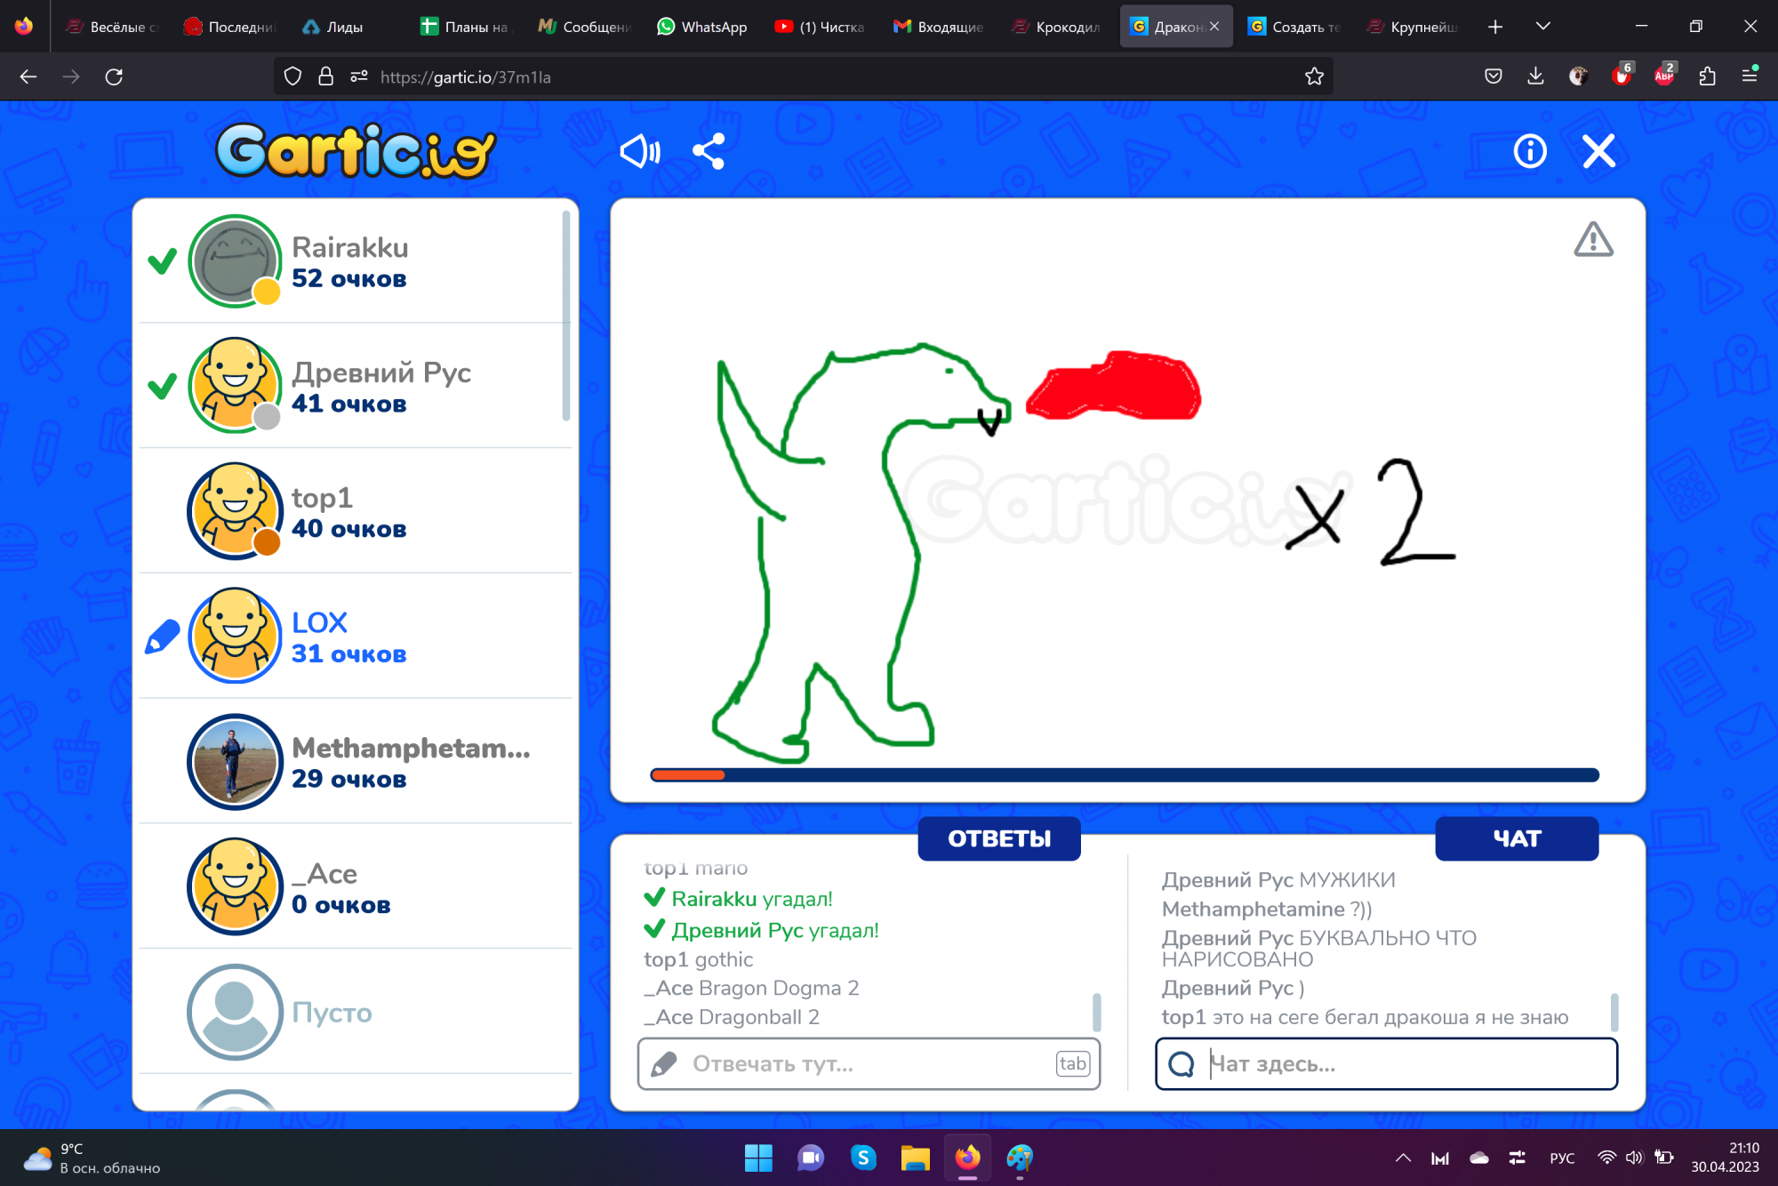This screenshot has height=1186, width=1778.
Task: Click the info icon near the close button
Action: (1529, 151)
